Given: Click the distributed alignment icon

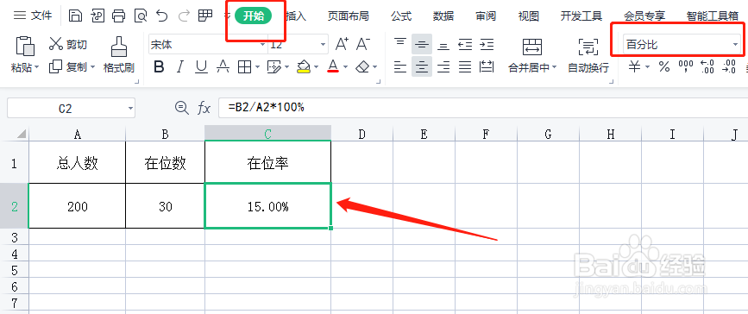Looking at the screenshot, I should point(487,66).
